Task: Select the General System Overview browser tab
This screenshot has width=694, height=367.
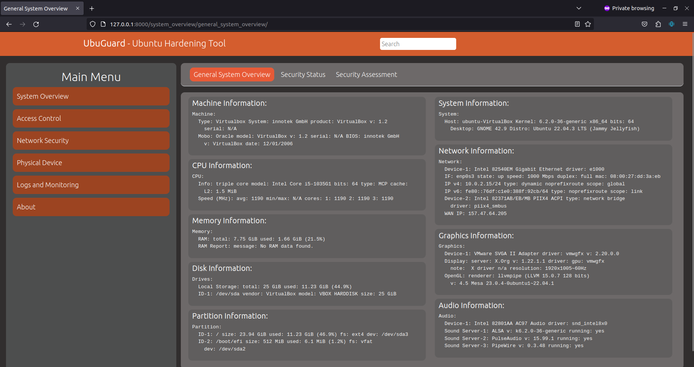Action: pos(42,8)
